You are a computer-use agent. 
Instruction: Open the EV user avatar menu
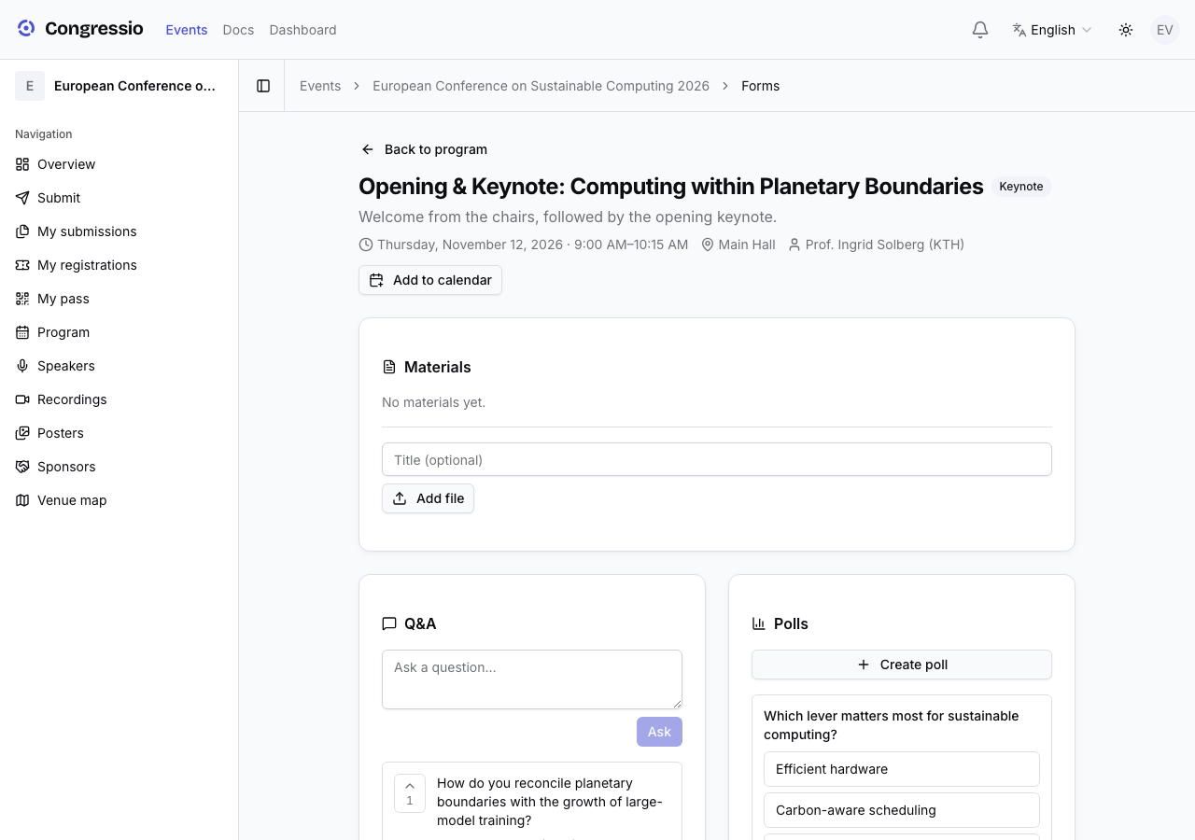pos(1165,30)
